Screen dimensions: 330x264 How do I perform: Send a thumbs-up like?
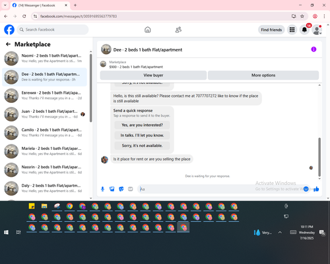coord(316,189)
